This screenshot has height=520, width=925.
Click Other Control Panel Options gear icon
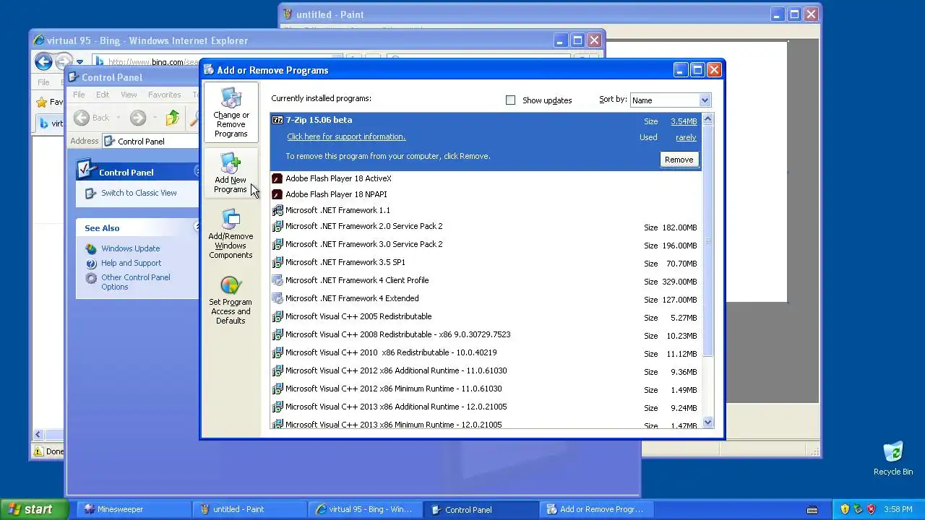[x=91, y=278]
